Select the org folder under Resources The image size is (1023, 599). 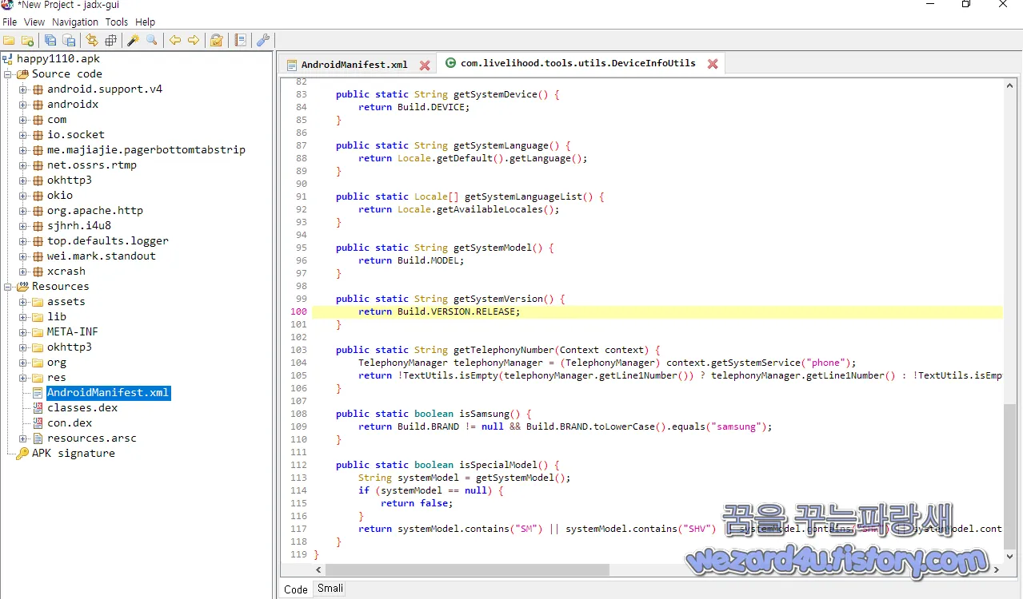[57, 362]
